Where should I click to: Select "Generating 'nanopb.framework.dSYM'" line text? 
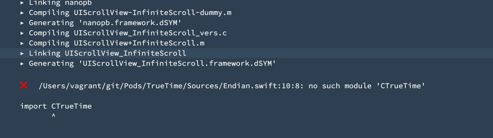pyautogui.click(x=105, y=23)
